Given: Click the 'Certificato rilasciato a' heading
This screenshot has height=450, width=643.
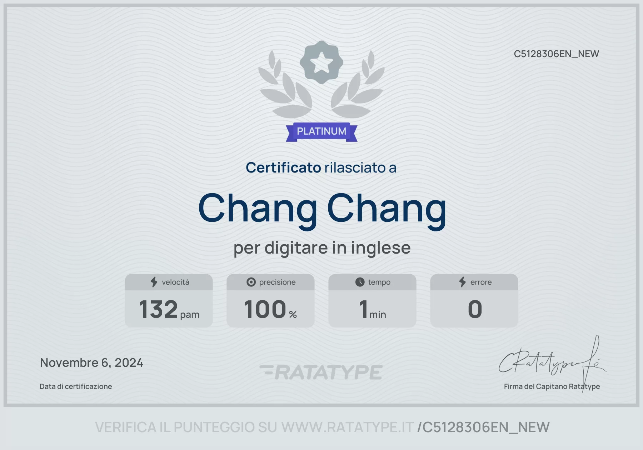Looking at the screenshot, I should point(321,168).
